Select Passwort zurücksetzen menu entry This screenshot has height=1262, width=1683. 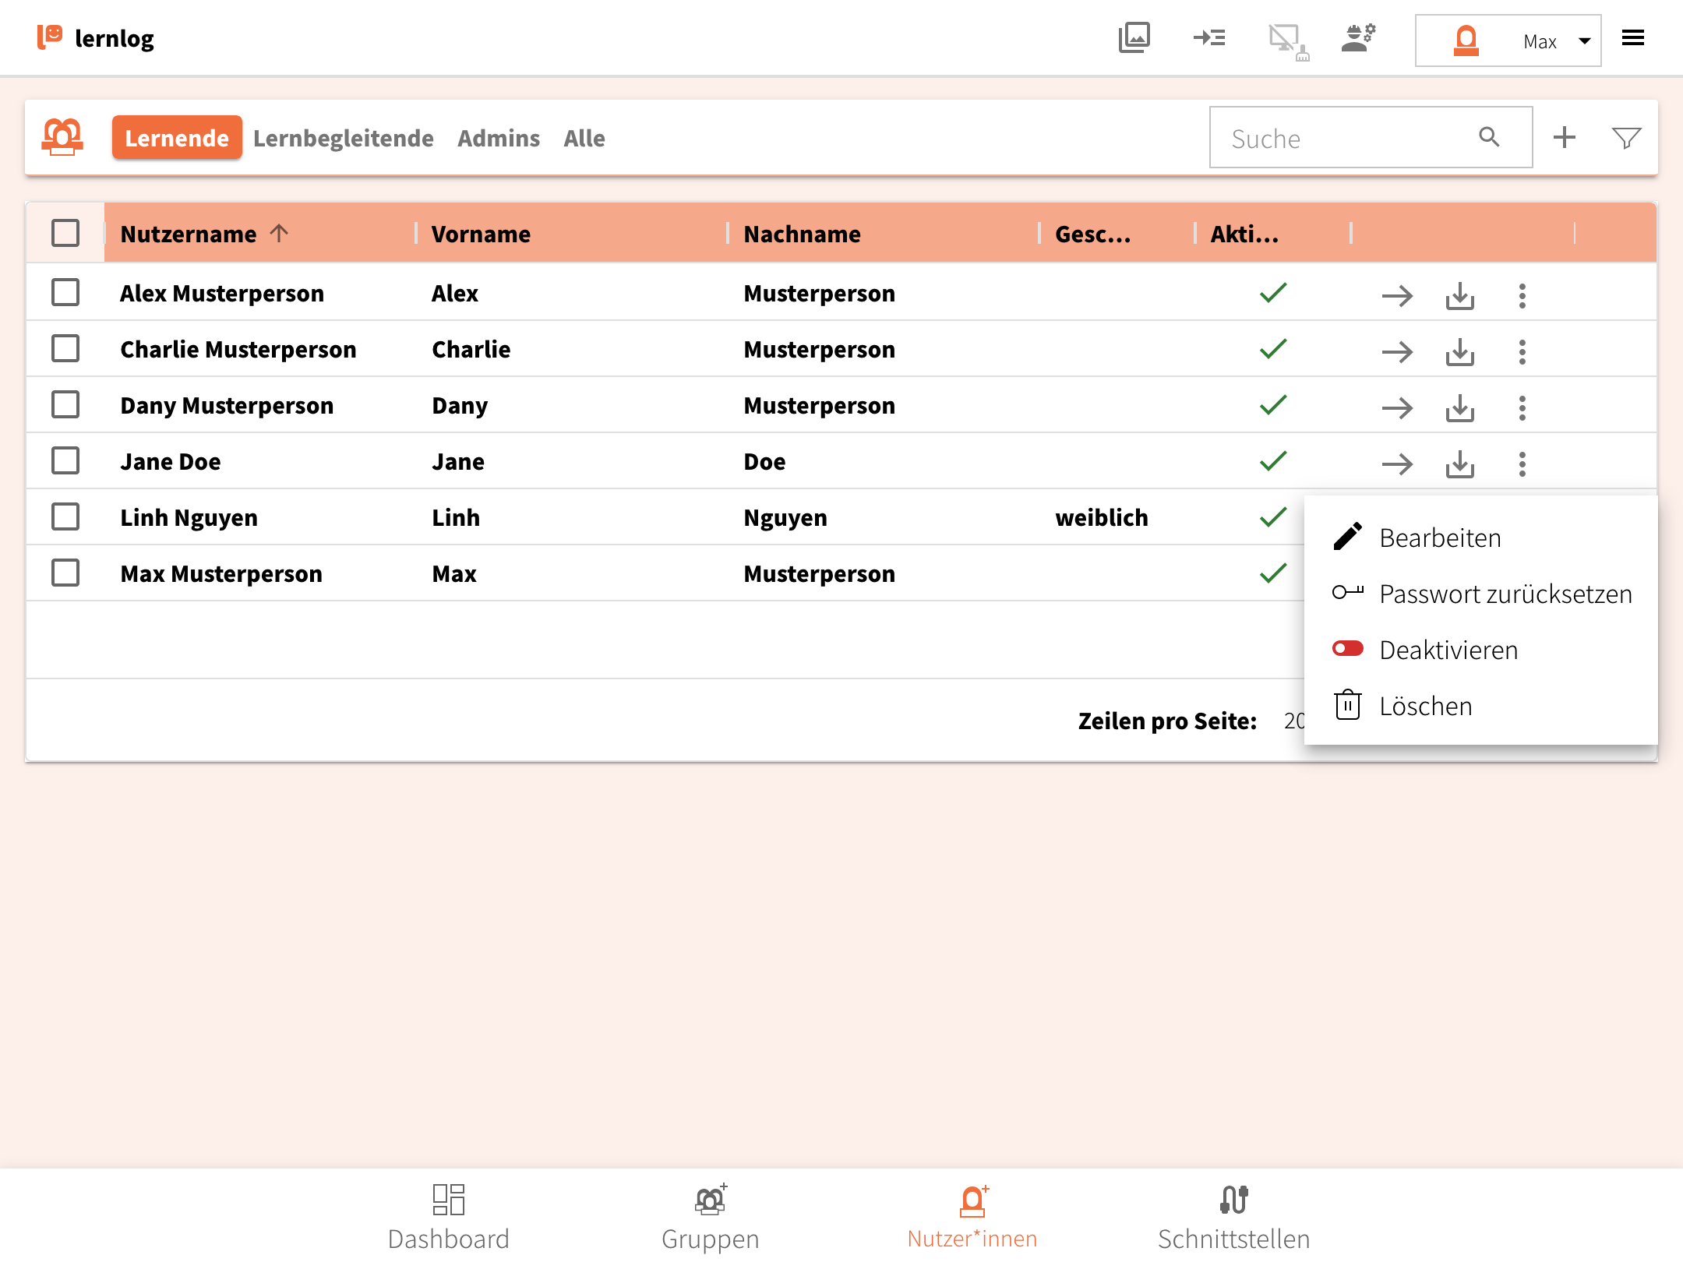coord(1504,594)
